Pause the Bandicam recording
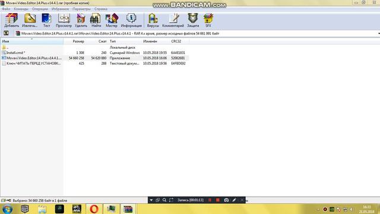 coord(210,200)
